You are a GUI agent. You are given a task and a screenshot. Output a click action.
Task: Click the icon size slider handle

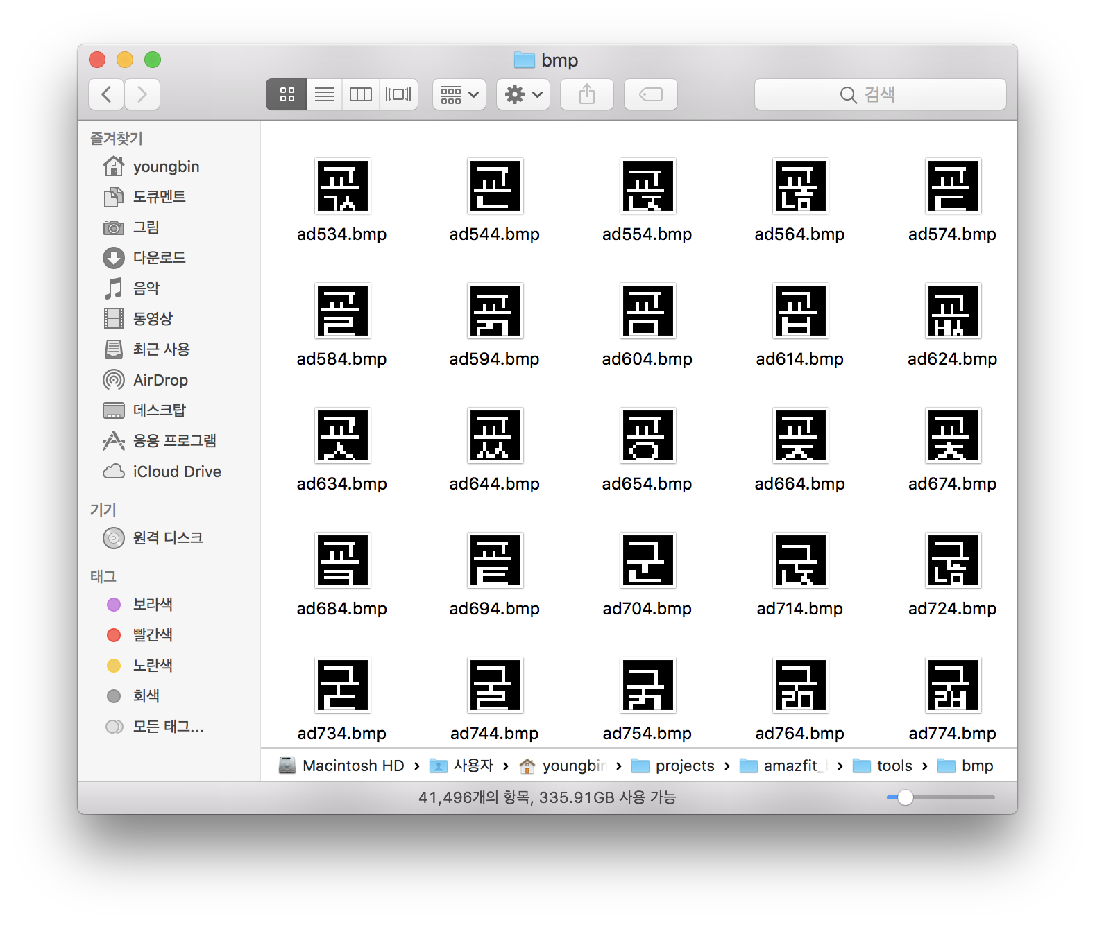click(905, 797)
